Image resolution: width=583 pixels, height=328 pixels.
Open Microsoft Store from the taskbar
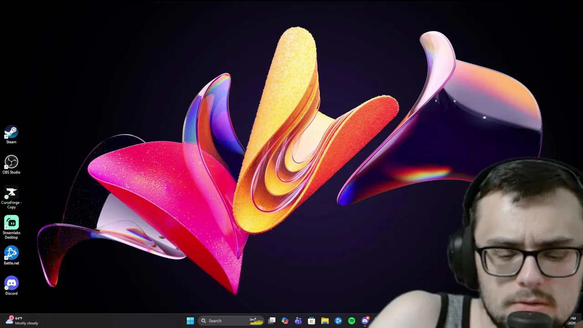tap(312, 321)
